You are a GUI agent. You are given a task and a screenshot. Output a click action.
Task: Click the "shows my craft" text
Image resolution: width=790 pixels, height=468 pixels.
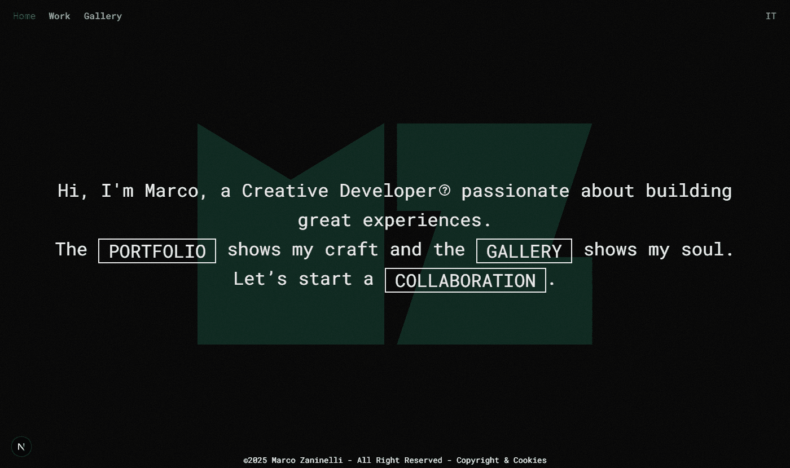tap(302, 250)
